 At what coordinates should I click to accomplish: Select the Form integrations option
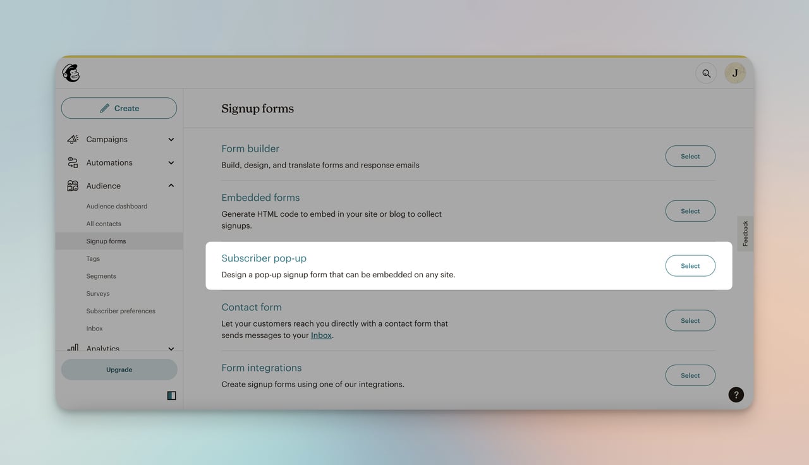(690, 375)
